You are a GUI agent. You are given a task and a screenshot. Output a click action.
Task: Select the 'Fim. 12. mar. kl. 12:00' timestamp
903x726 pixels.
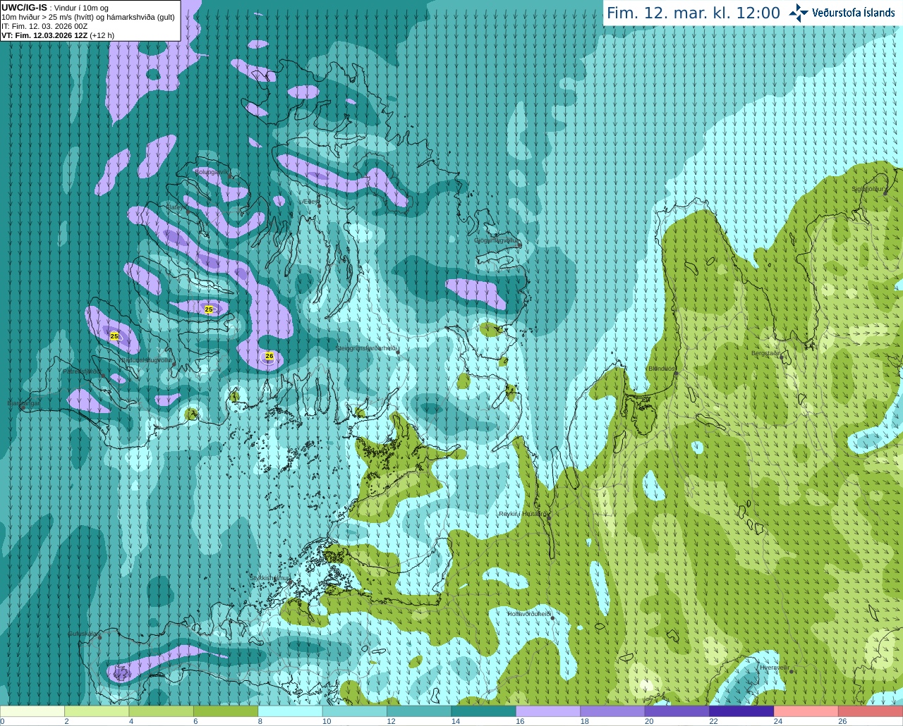click(x=693, y=13)
